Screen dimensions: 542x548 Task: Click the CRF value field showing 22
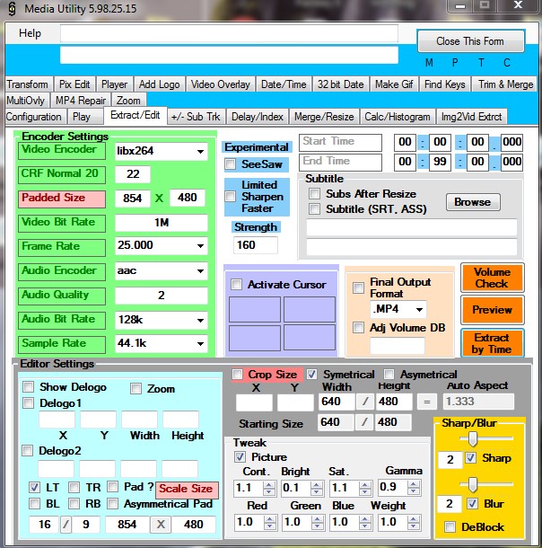(x=133, y=174)
